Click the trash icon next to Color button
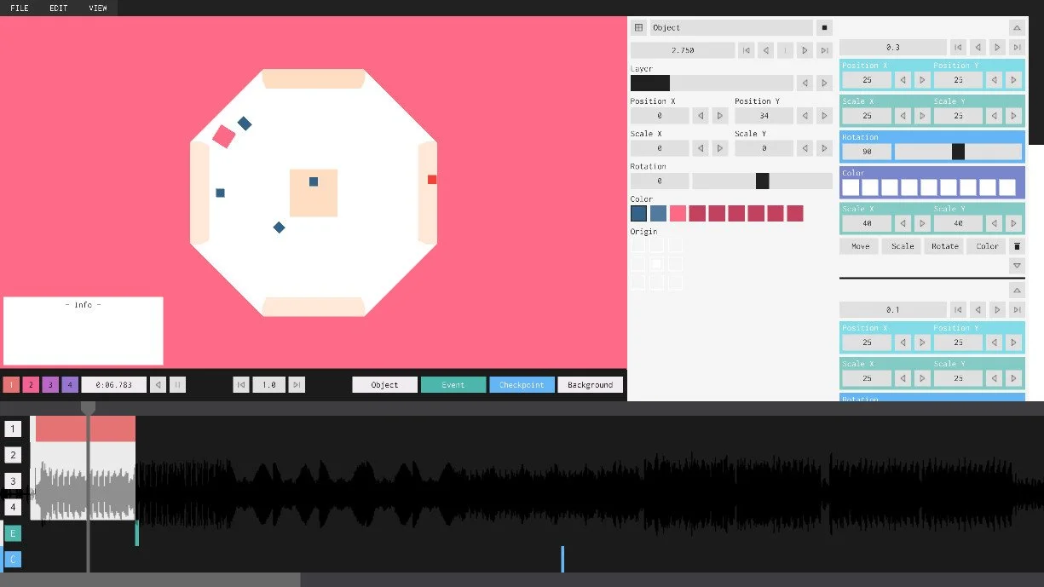The width and height of the screenshot is (1044, 587). (x=1016, y=246)
